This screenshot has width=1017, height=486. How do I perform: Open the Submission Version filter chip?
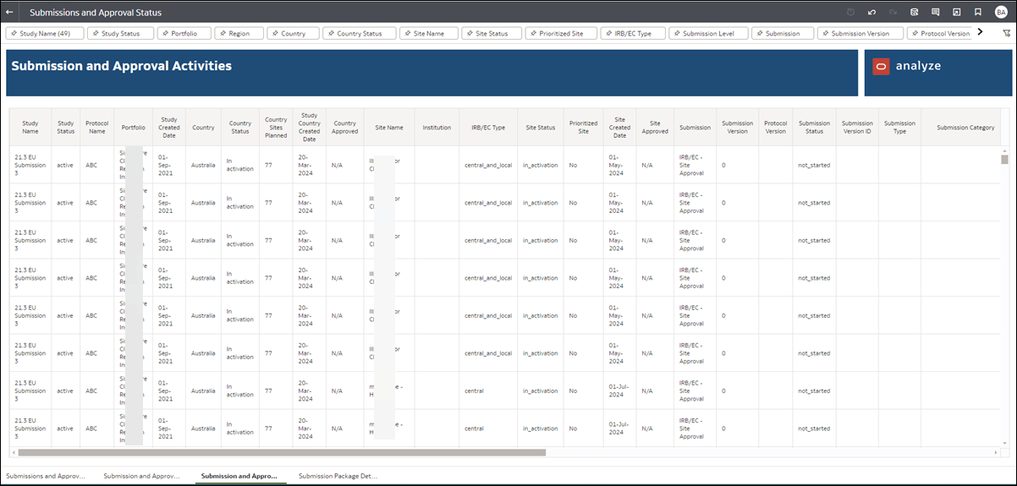pyautogui.click(x=860, y=34)
